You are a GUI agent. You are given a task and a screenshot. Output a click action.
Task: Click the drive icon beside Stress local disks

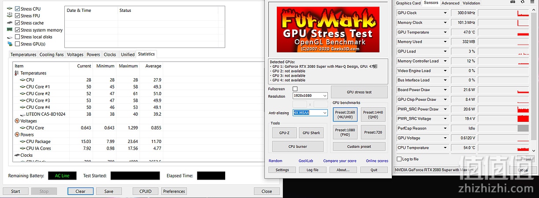pos(10,37)
